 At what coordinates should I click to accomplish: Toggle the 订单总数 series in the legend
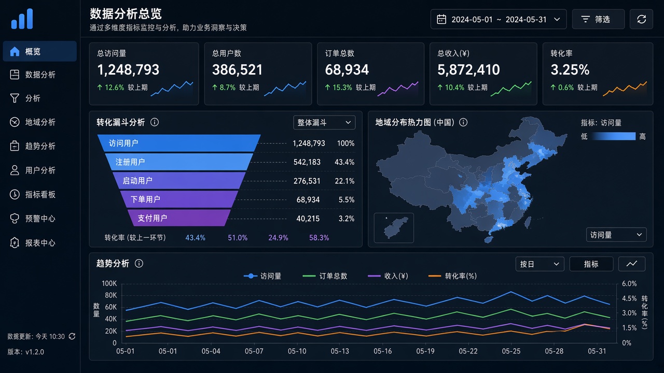coord(325,276)
